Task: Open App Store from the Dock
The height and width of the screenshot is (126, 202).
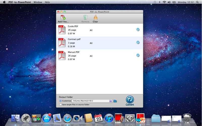Action: pyautogui.click(x=47, y=118)
